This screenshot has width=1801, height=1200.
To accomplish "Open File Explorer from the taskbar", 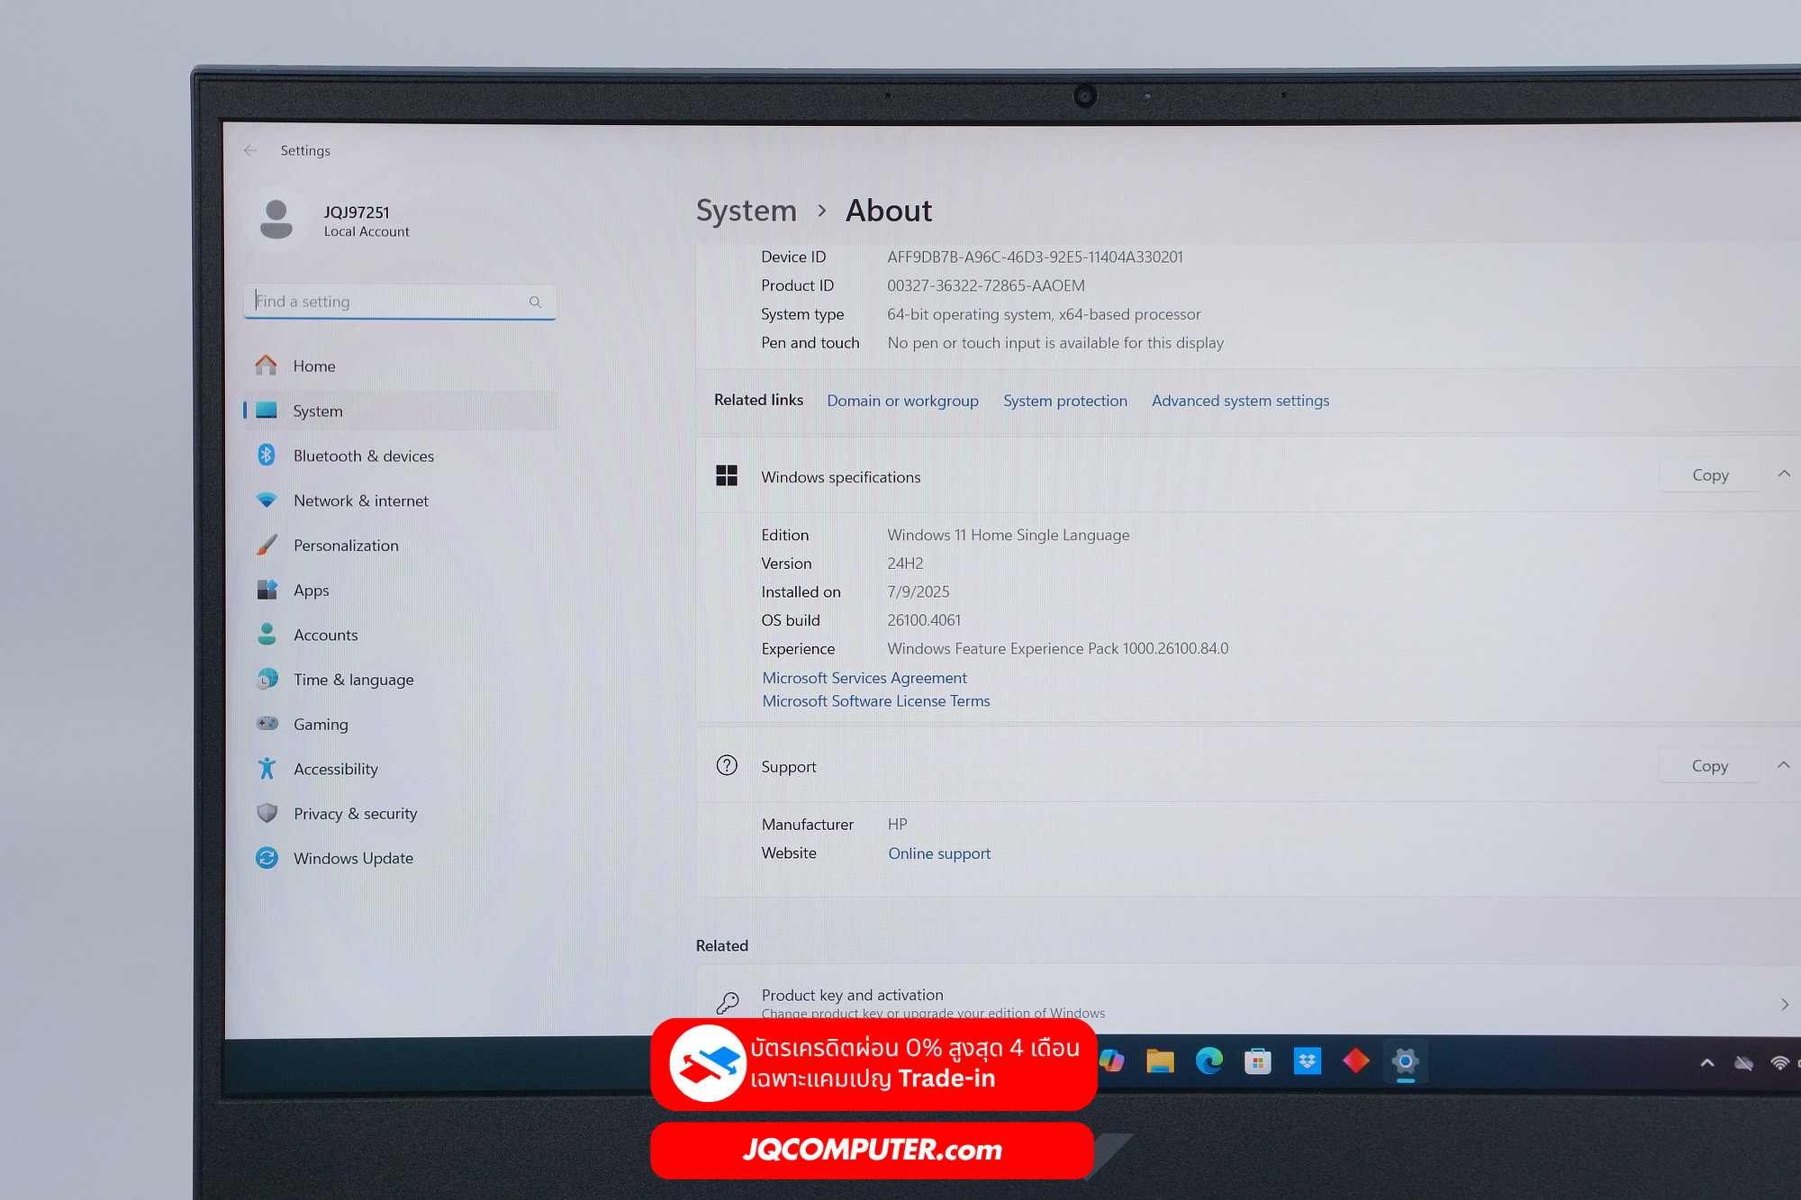I will click(1160, 1062).
